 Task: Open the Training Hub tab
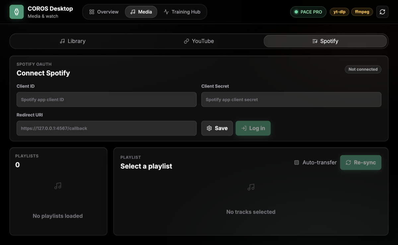(182, 12)
